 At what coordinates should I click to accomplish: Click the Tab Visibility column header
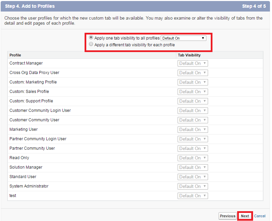pos(189,55)
